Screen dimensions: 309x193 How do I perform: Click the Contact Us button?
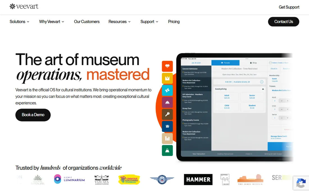(x=284, y=22)
